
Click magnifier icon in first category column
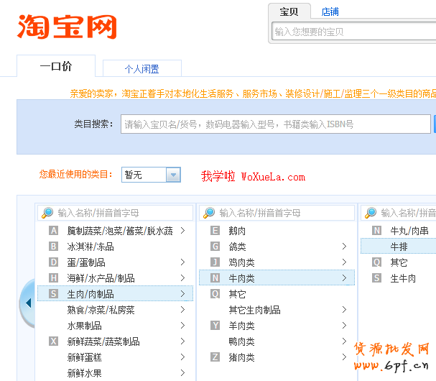[x=47, y=213]
